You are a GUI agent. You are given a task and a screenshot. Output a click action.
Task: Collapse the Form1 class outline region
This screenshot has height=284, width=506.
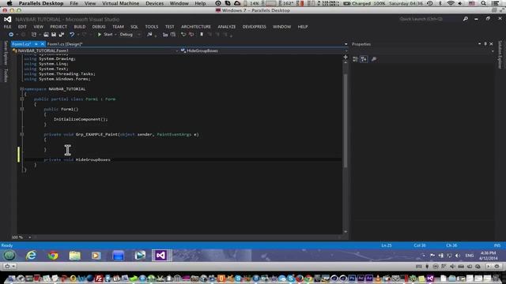point(21,99)
